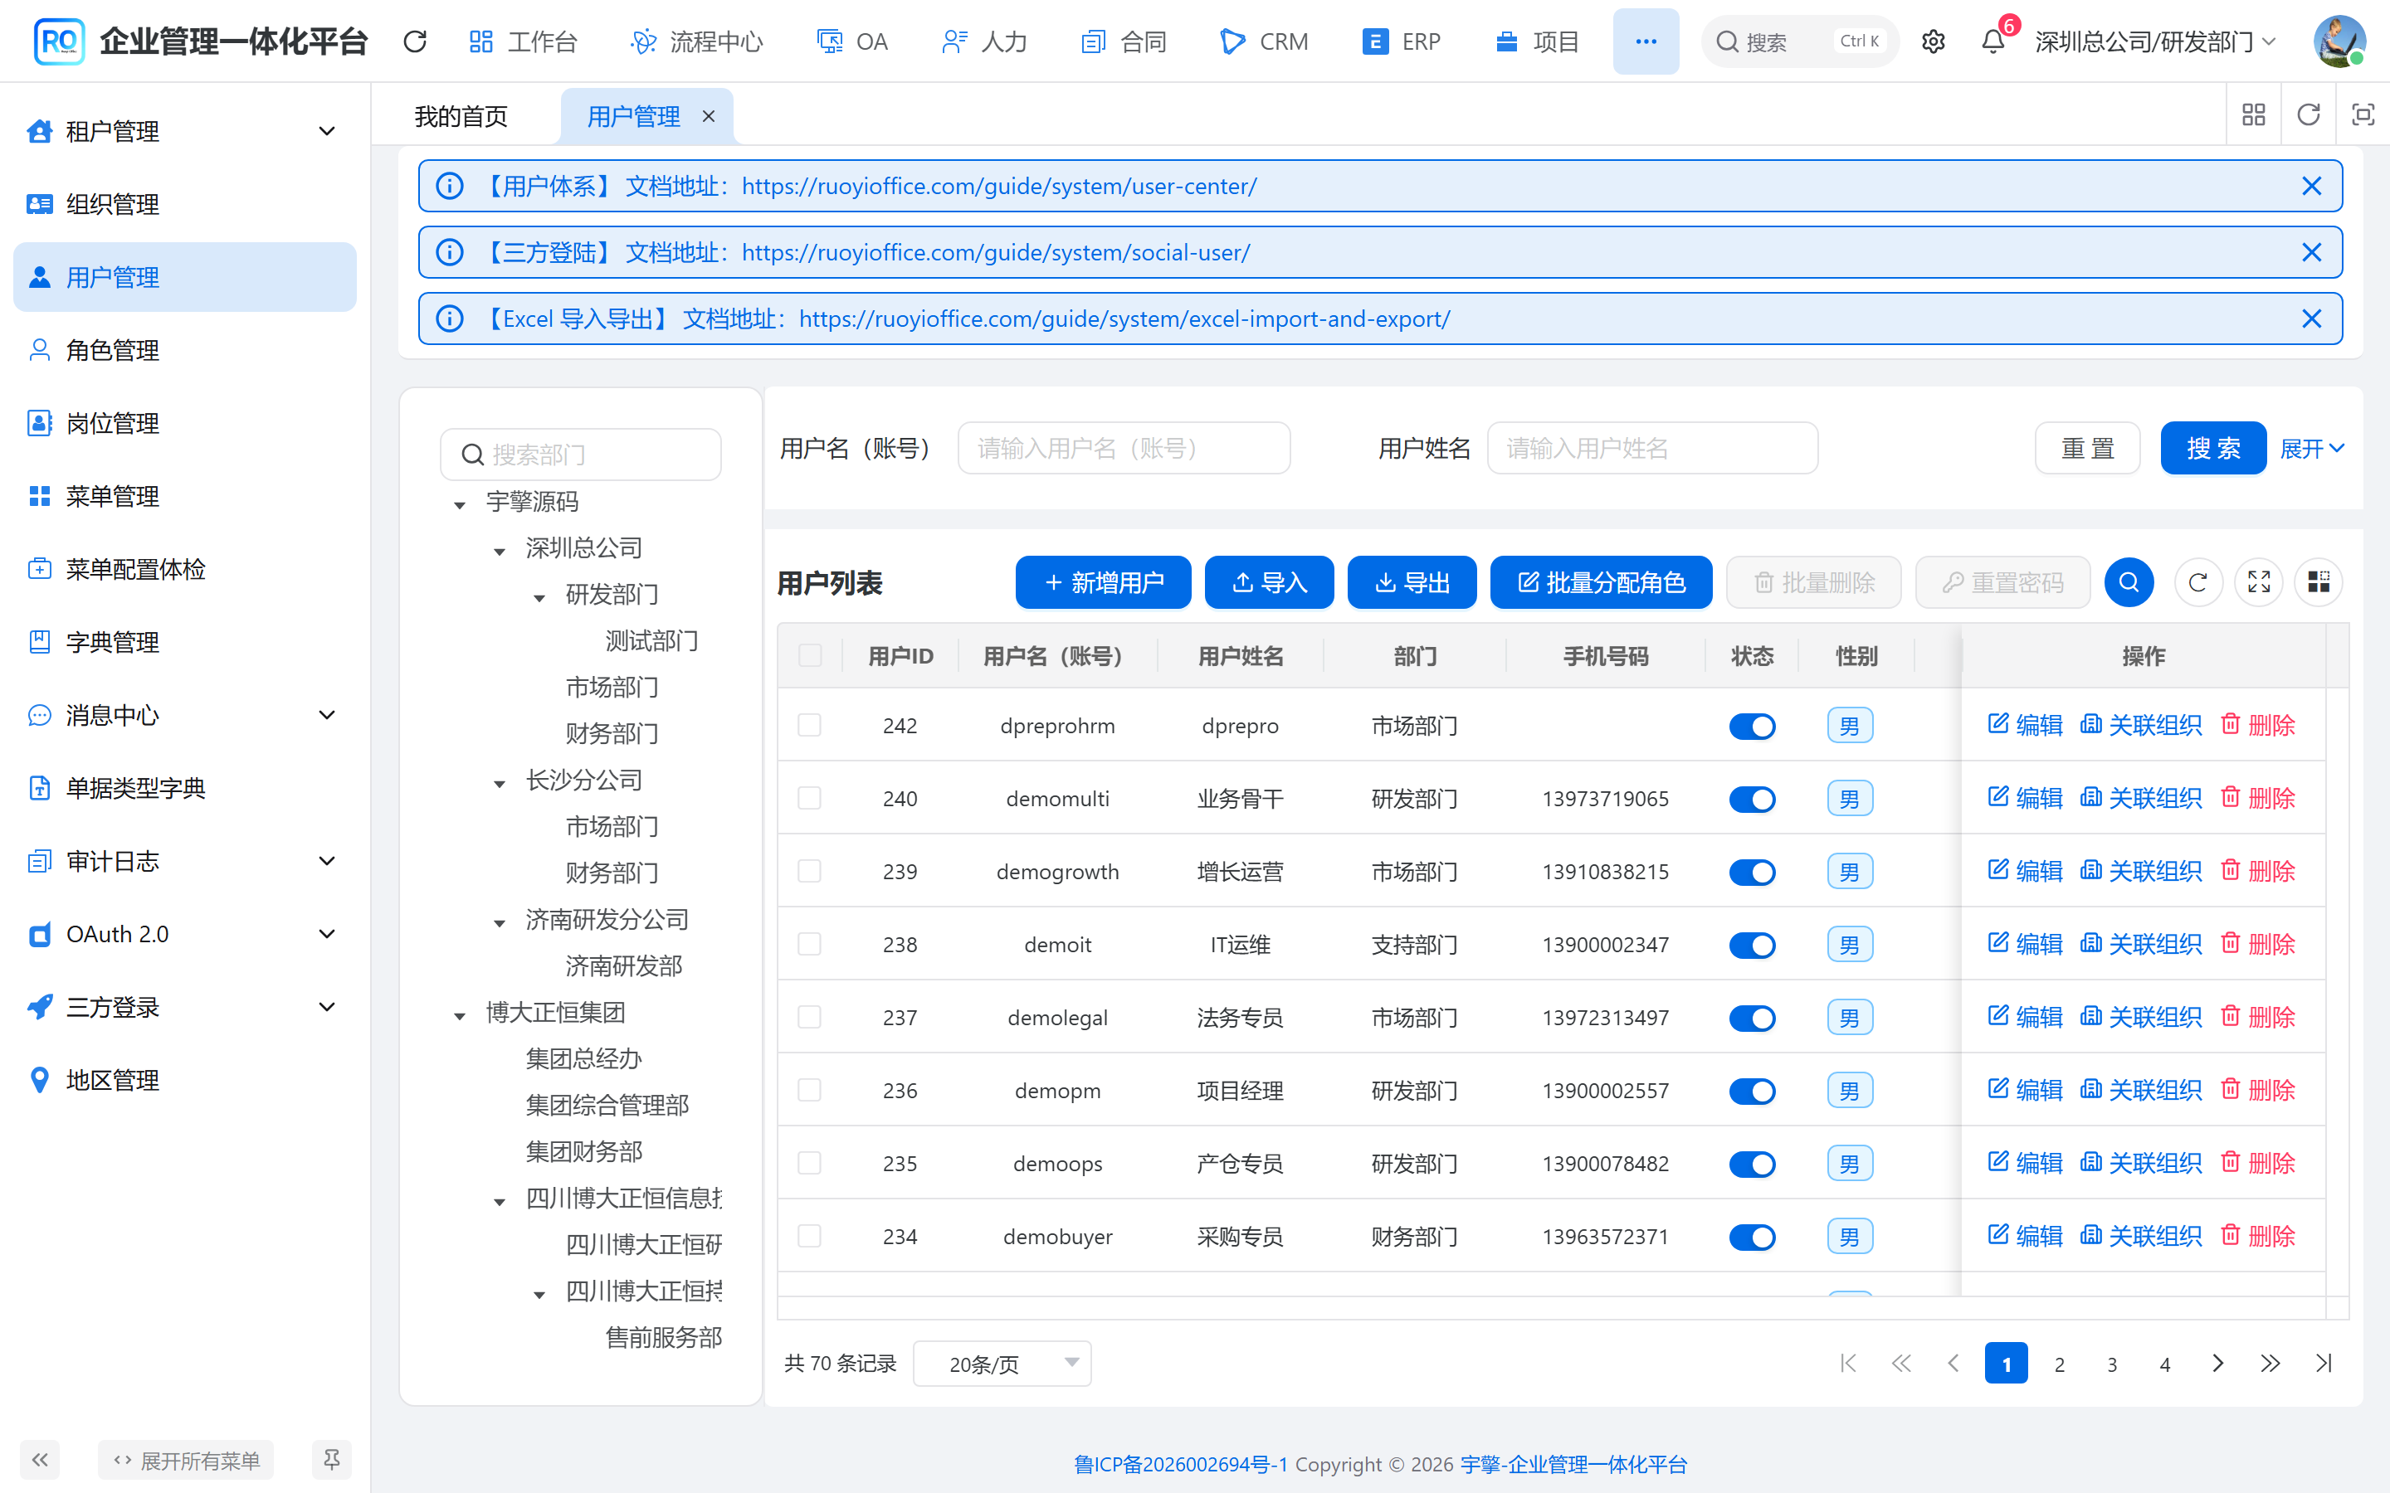The width and height of the screenshot is (2390, 1493).
Task: Check the row for user demoit
Action: (x=809, y=944)
